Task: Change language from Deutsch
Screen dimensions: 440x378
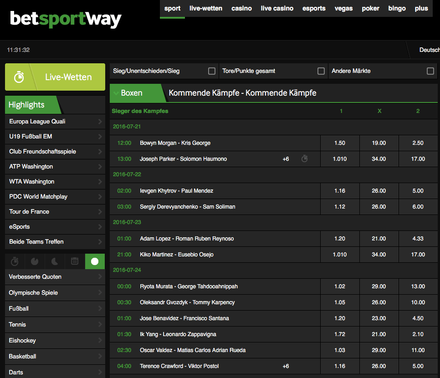Action: click(x=430, y=50)
